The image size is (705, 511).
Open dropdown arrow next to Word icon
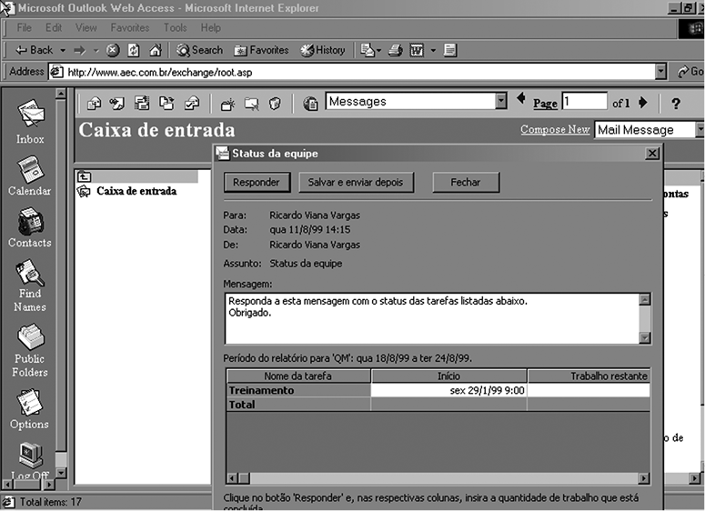(433, 50)
